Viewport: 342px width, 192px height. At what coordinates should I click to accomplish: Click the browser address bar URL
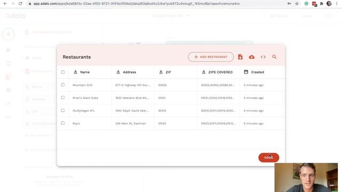(x=137, y=4)
